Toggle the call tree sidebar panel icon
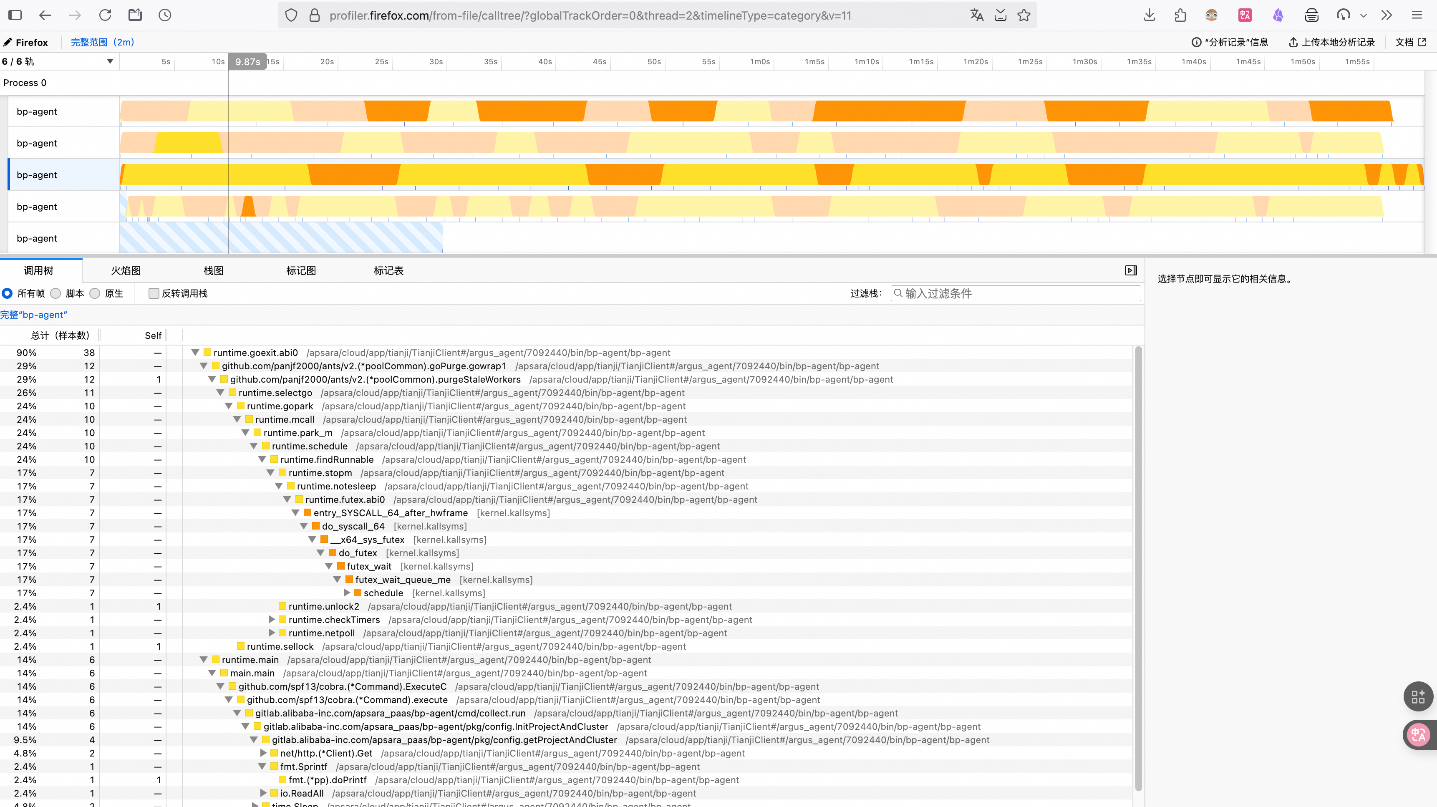Image resolution: width=1437 pixels, height=807 pixels. (x=1131, y=270)
